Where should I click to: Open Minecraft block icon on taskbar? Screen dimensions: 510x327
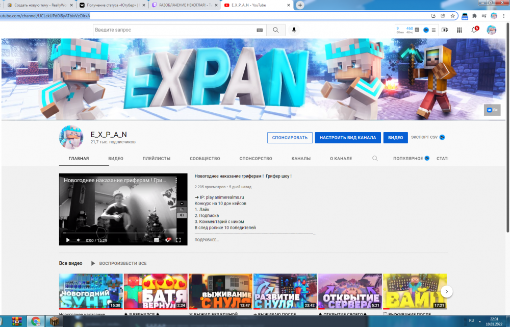click(x=55, y=321)
